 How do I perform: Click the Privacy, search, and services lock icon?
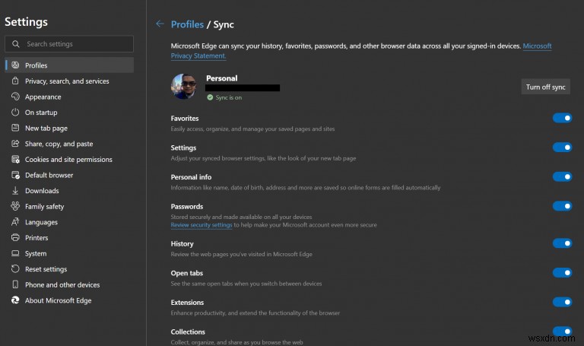[15, 81]
